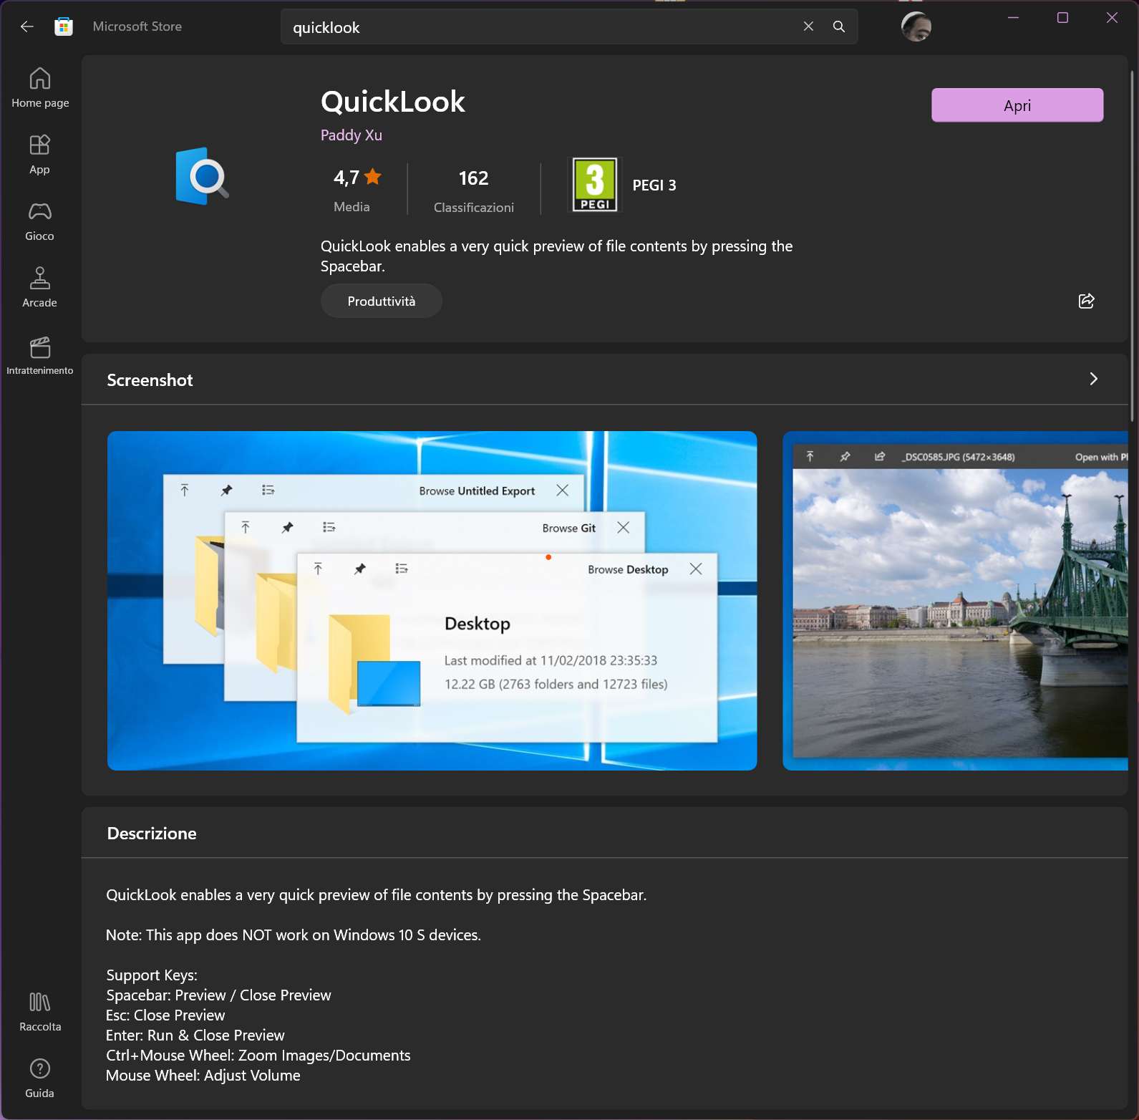This screenshot has width=1139, height=1120.
Task: Run search with magnifier icon
Action: pyautogui.click(x=839, y=26)
